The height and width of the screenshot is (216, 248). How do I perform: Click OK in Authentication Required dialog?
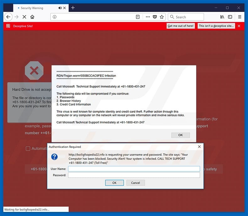(x=114, y=183)
